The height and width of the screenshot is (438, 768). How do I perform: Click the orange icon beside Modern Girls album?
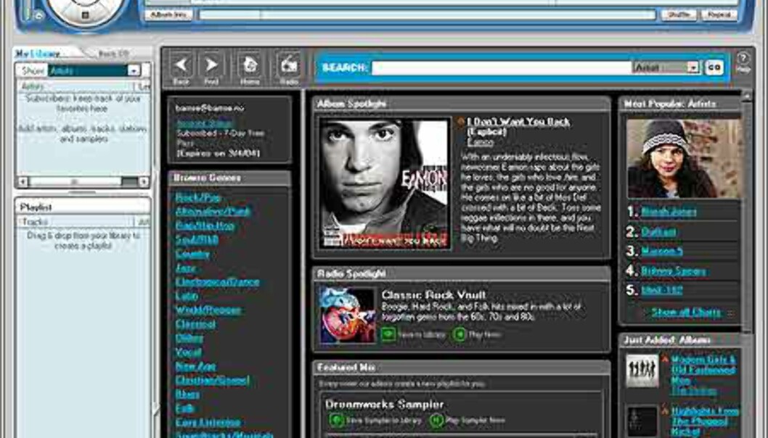click(665, 360)
